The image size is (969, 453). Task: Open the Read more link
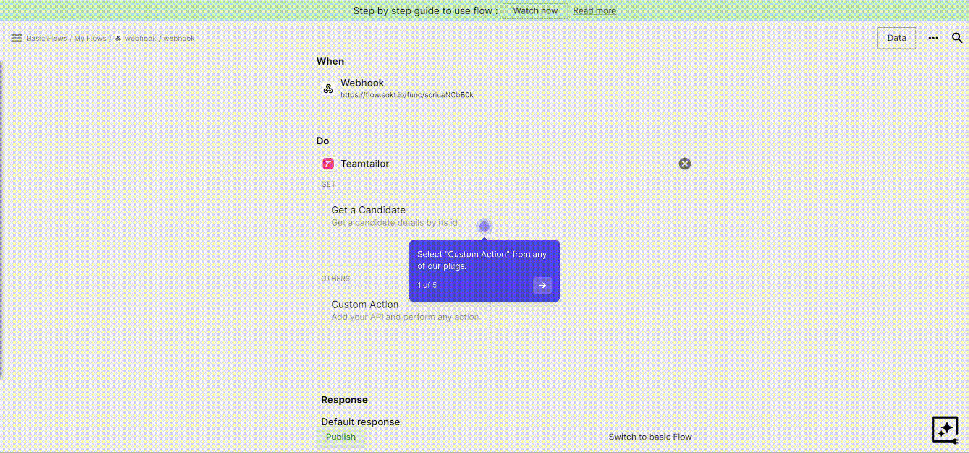click(x=594, y=11)
